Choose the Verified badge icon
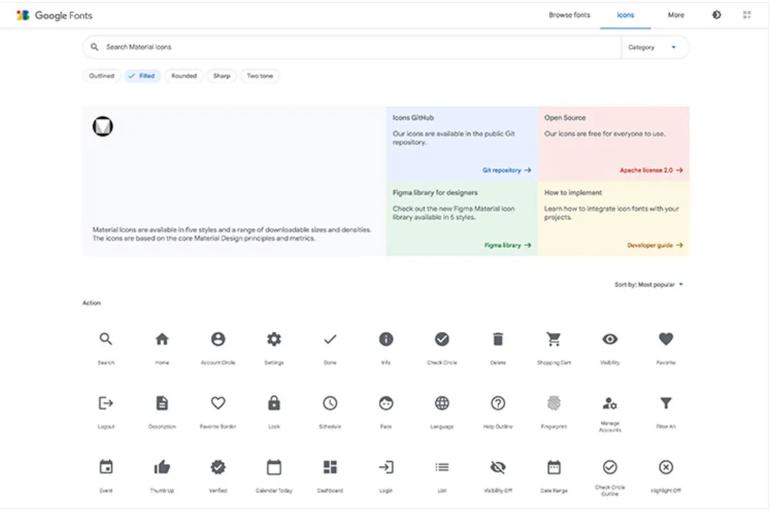This screenshot has width=770, height=515. [218, 467]
